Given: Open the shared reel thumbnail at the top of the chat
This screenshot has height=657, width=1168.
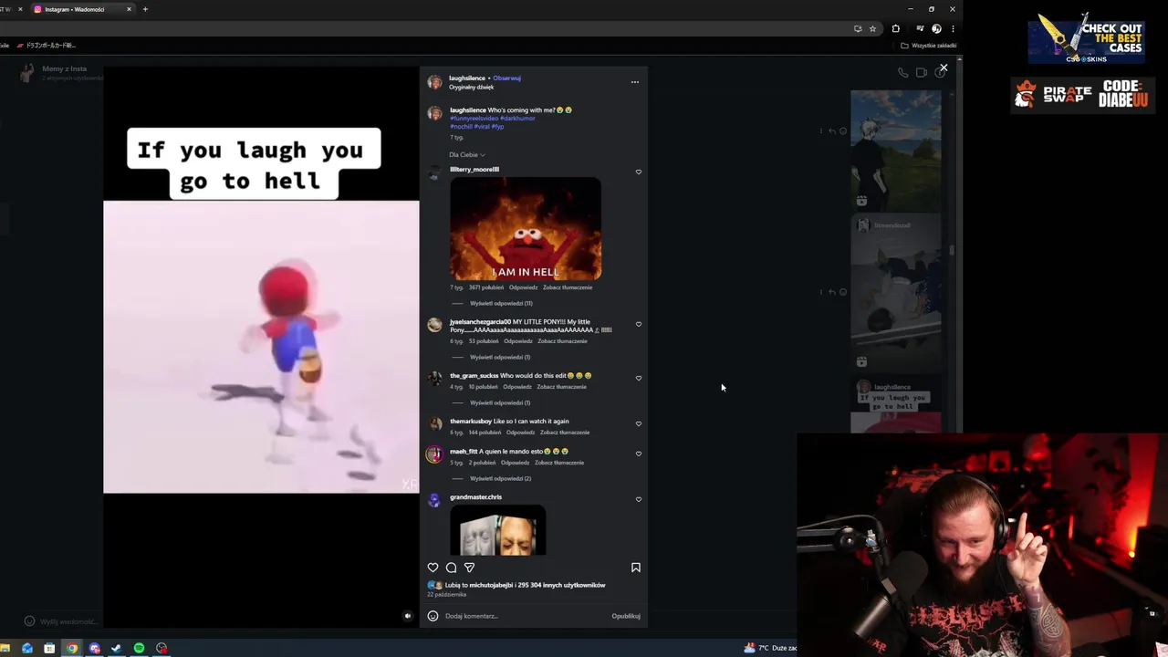Looking at the screenshot, I should [x=896, y=151].
